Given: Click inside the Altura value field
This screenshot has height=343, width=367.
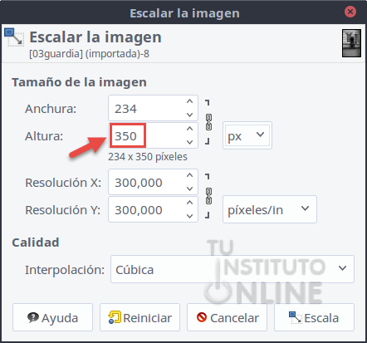Looking at the screenshot, I should click(147, 135).
